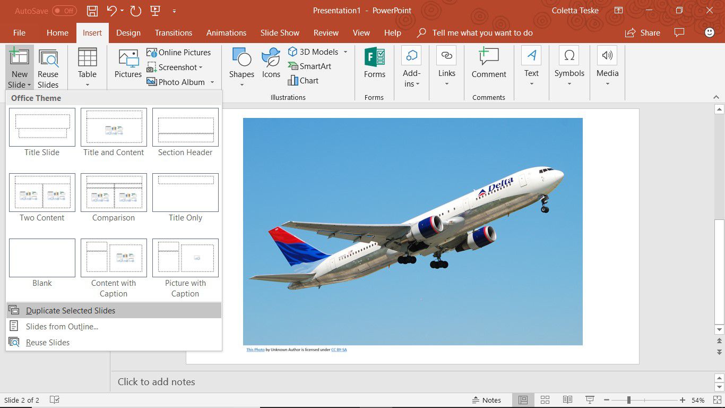
Task: Open the Review tab
Action: (326, 33)
